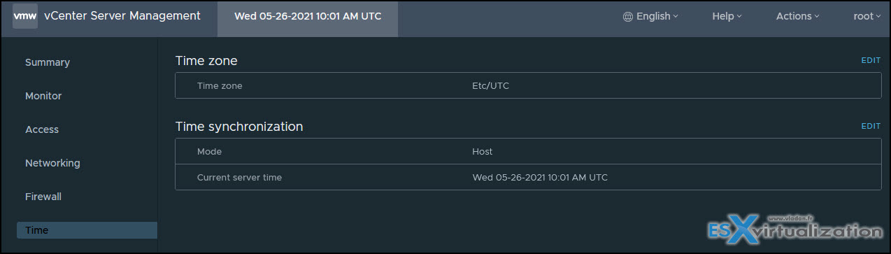This screenshot has height=254, width=891.
Task: Edit the Time zone settings
Action: pos(871,61)
